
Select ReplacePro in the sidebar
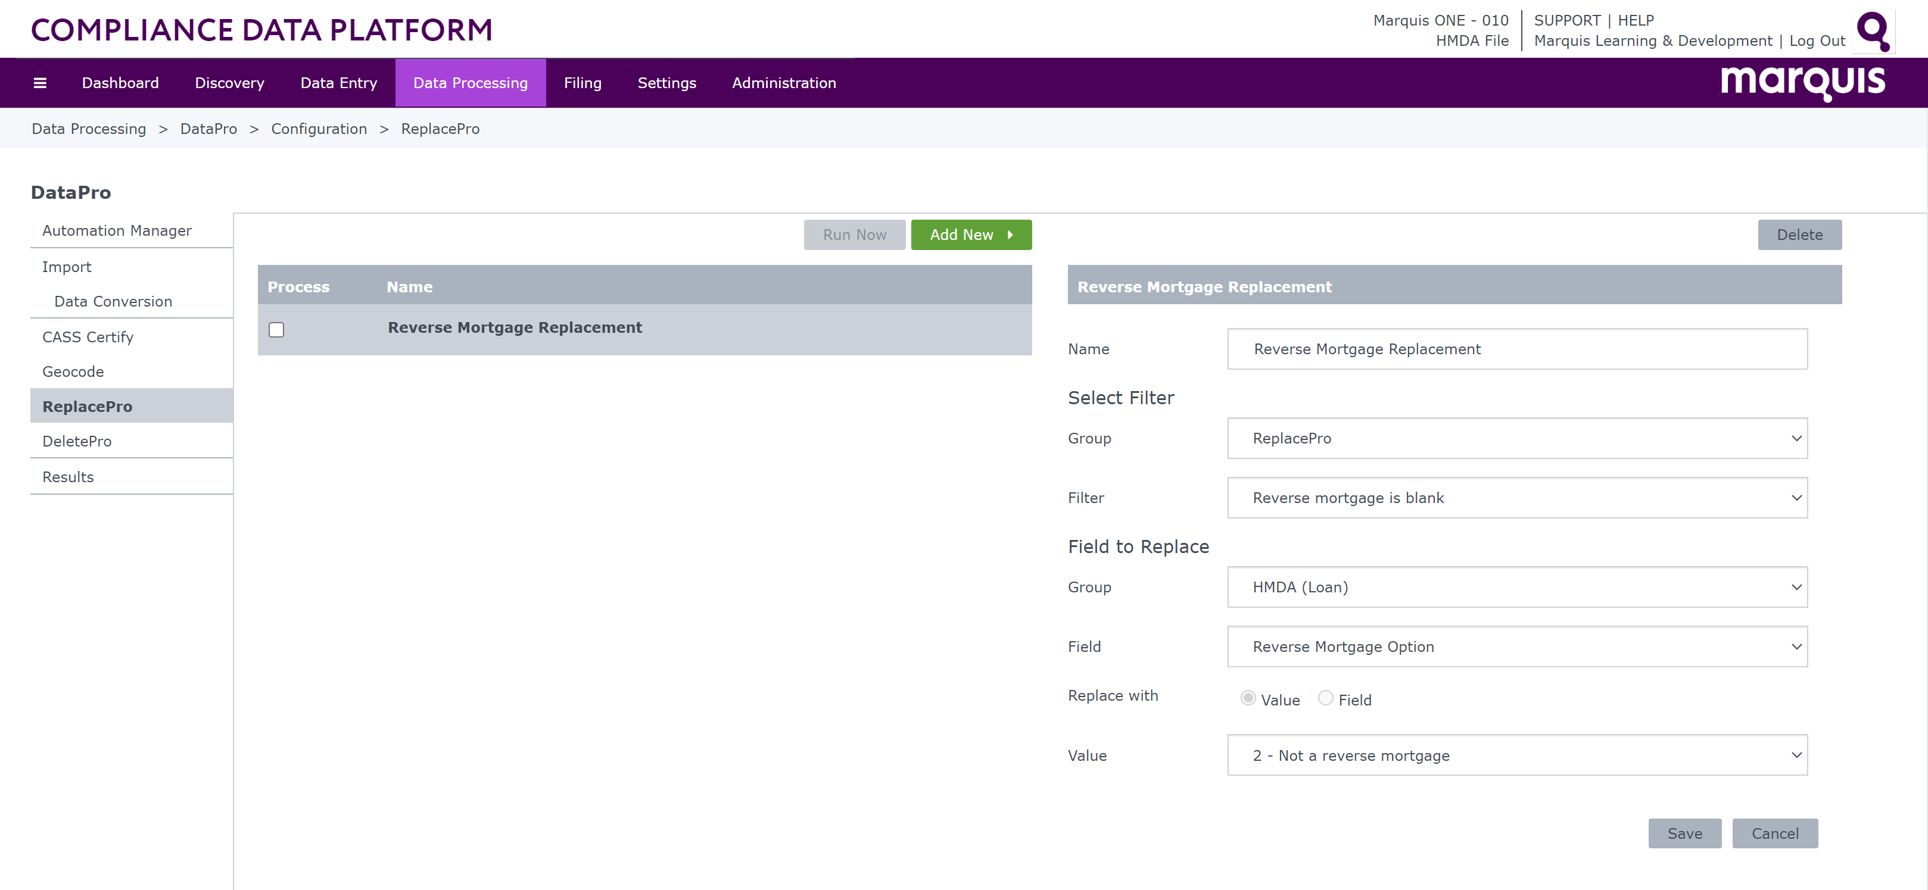coord(132,406)
